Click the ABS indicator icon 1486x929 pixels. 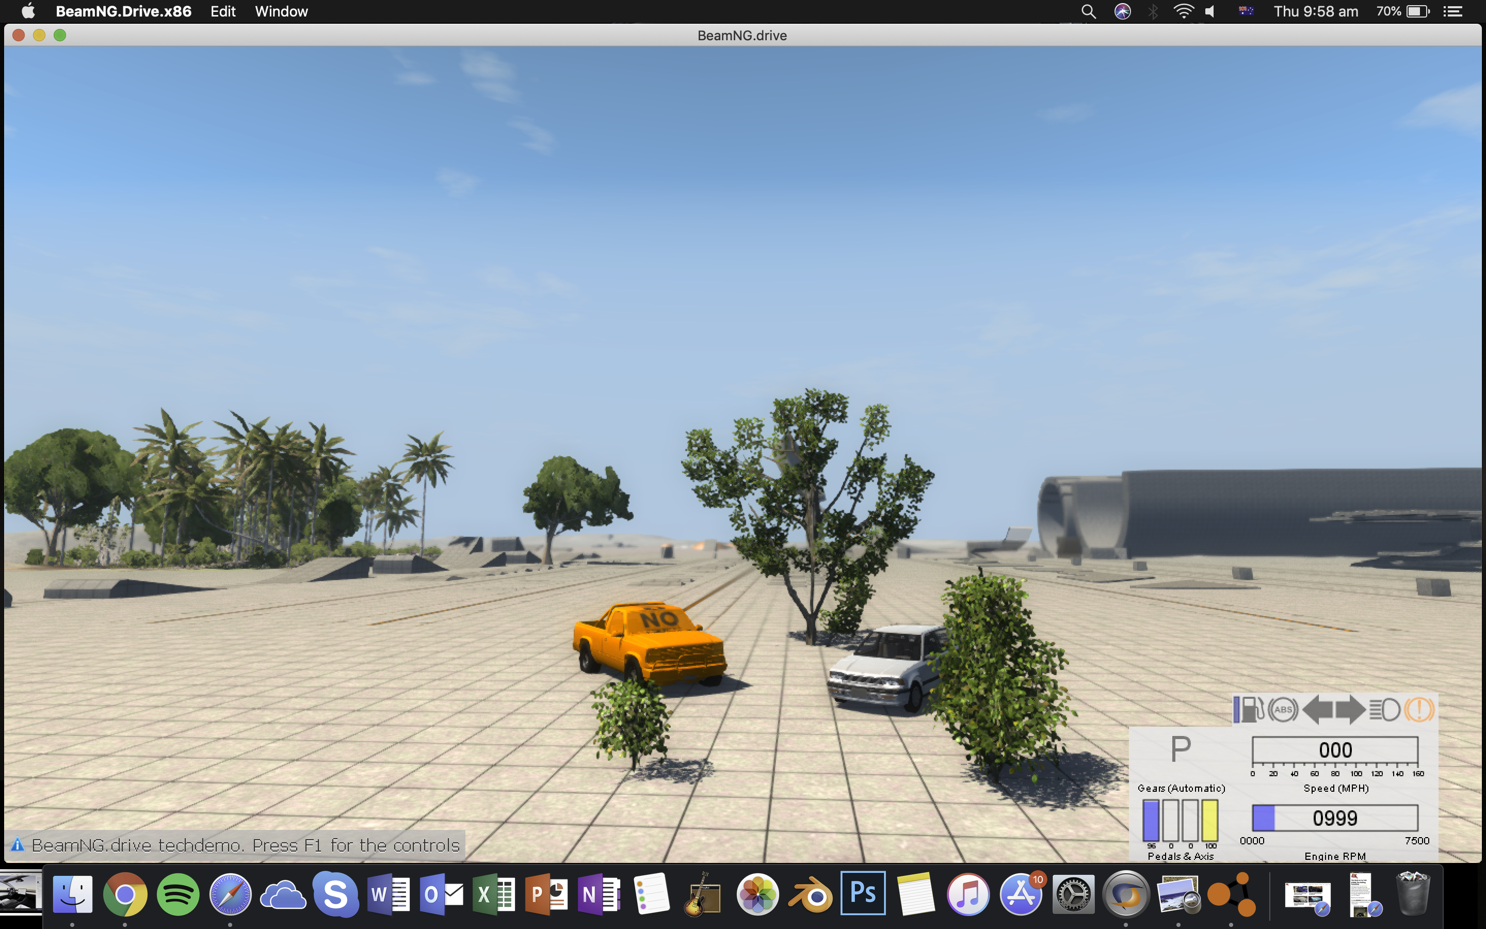[x=1283, y=710]
